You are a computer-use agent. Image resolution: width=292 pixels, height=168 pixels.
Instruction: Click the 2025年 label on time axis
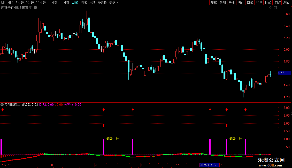(6, 165)
